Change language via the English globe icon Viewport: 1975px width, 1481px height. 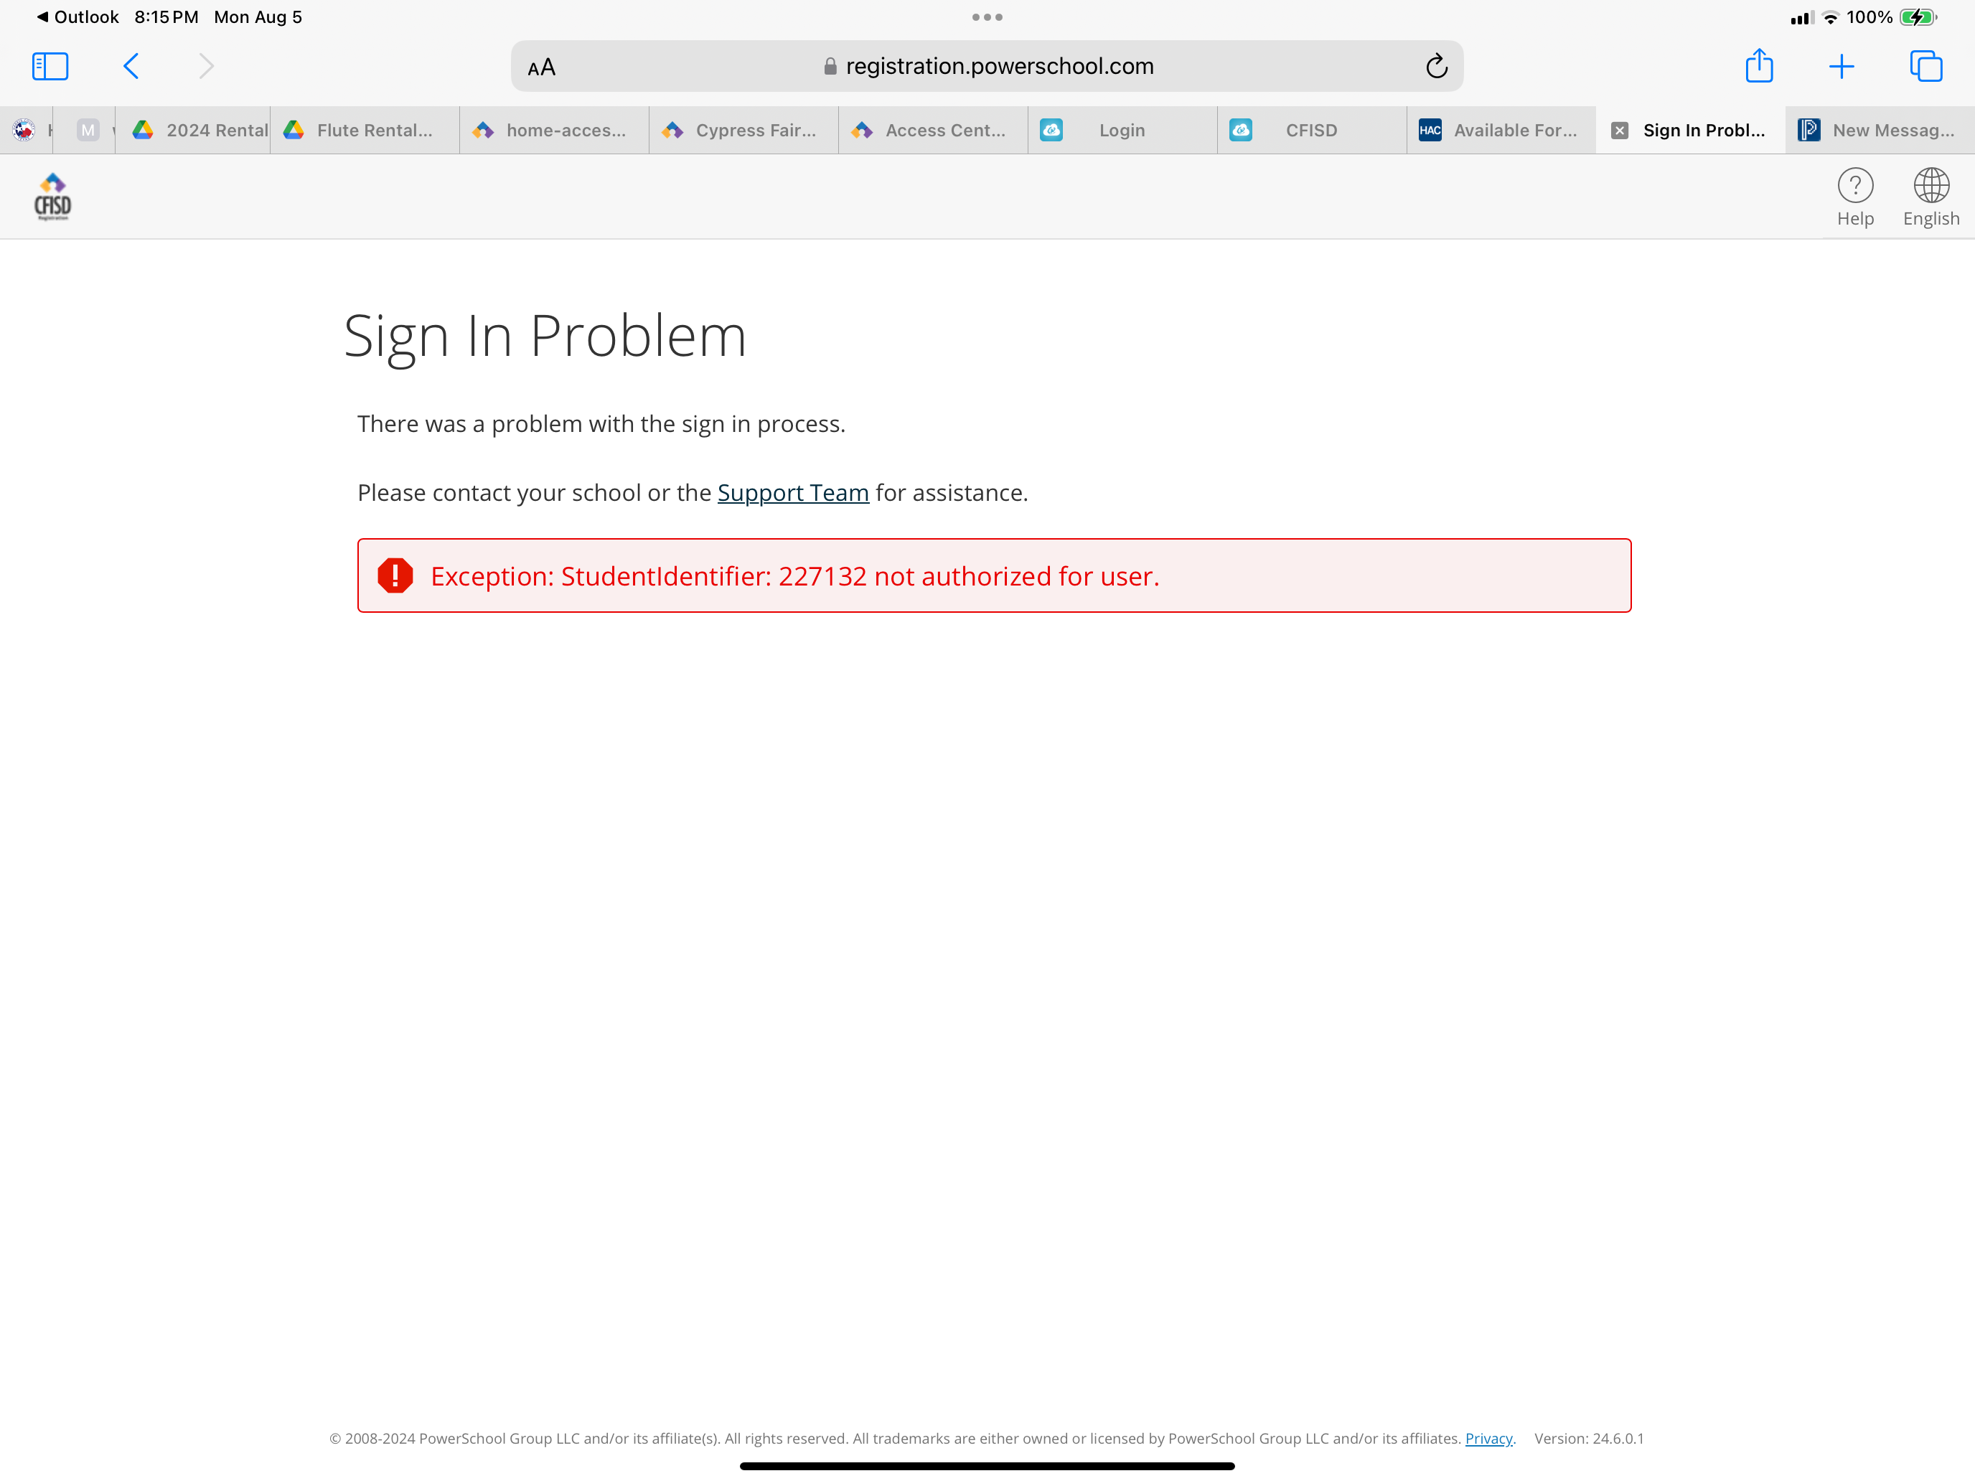pyautogui.click(x=1931, y=195)
